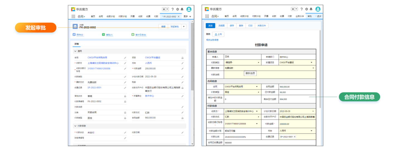Click the 付款 record icon beside FK-2022-0002

point(75,26)
